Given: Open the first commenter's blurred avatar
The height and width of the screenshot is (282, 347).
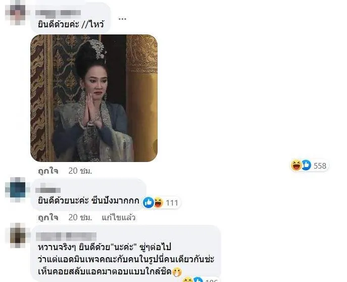Looking at the screenshot, I should coord(15,13).
